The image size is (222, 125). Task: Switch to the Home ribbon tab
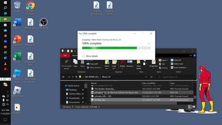[75, 56]
